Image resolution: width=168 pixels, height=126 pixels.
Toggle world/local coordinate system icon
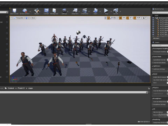click(x=114, y=18)
